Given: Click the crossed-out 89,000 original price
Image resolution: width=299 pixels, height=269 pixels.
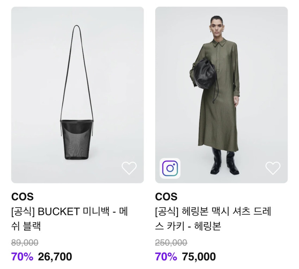Looking at the screenshot, I should 25,243.
